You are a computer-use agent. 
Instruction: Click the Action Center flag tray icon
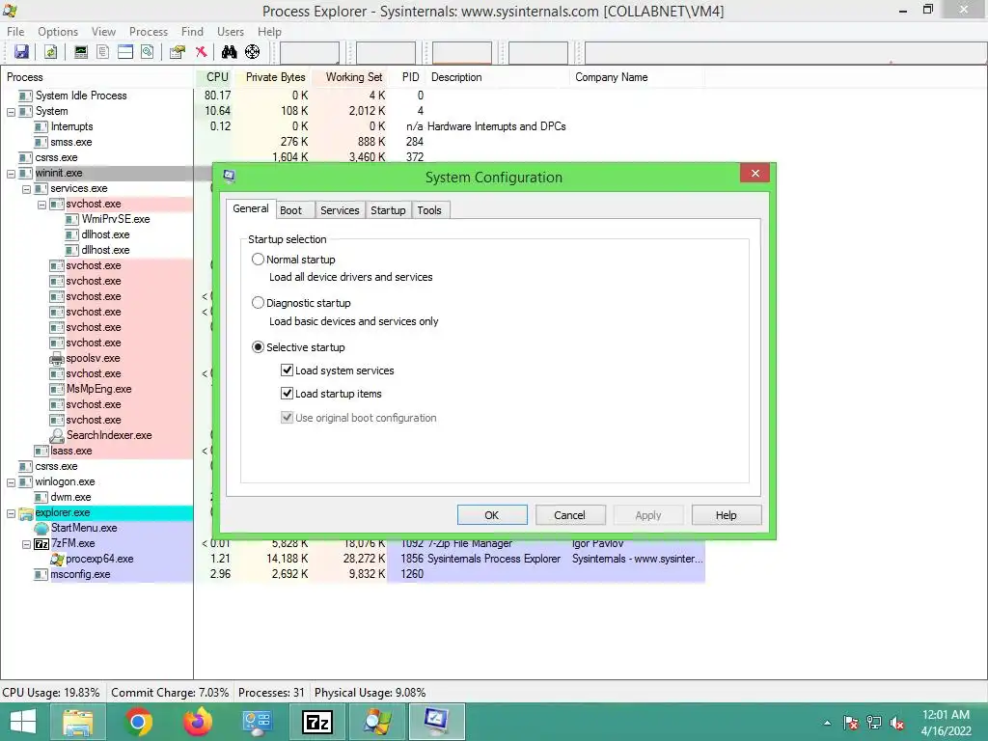point(851,723)
